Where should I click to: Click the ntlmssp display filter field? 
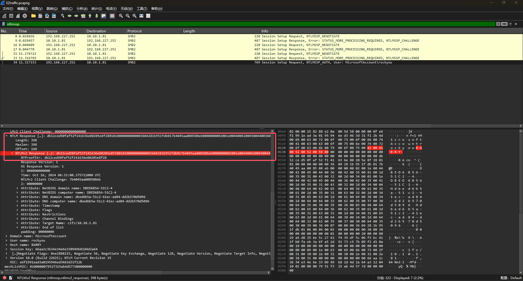(251, 24)
